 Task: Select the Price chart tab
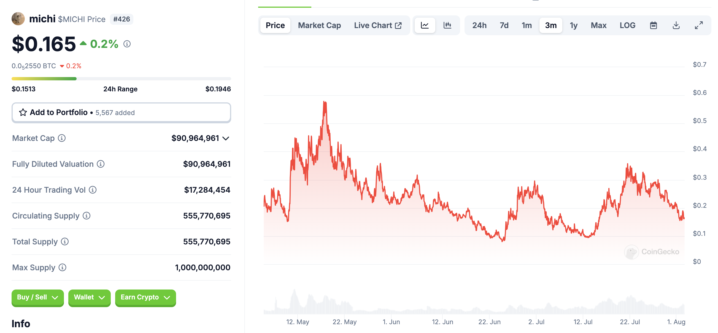(275, 25)
